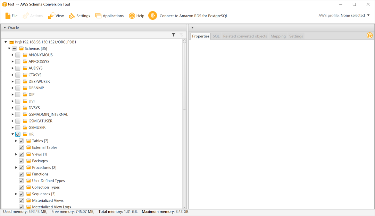Open the File menu icon
Image resolution: width=375 pixels, height=216 pixels.
point(8,16)
